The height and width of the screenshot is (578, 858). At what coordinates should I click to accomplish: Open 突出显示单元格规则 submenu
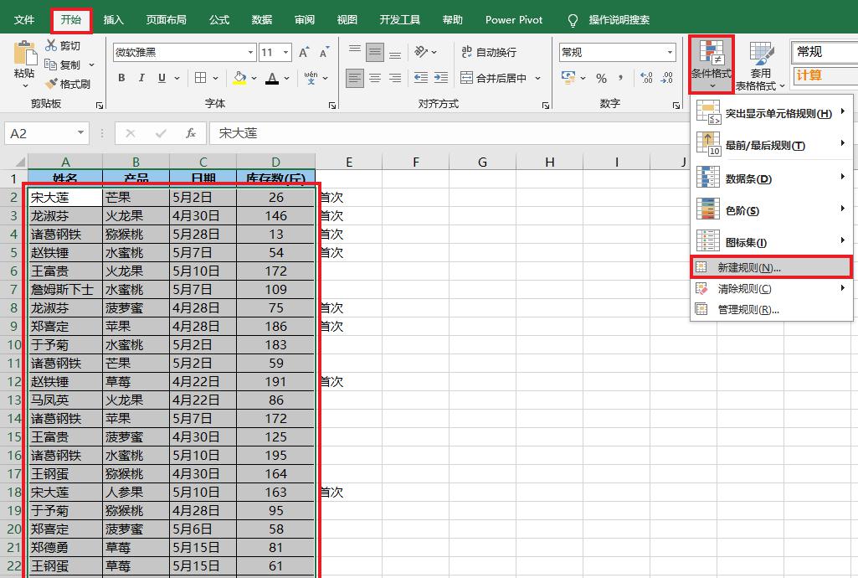[771, 113]
